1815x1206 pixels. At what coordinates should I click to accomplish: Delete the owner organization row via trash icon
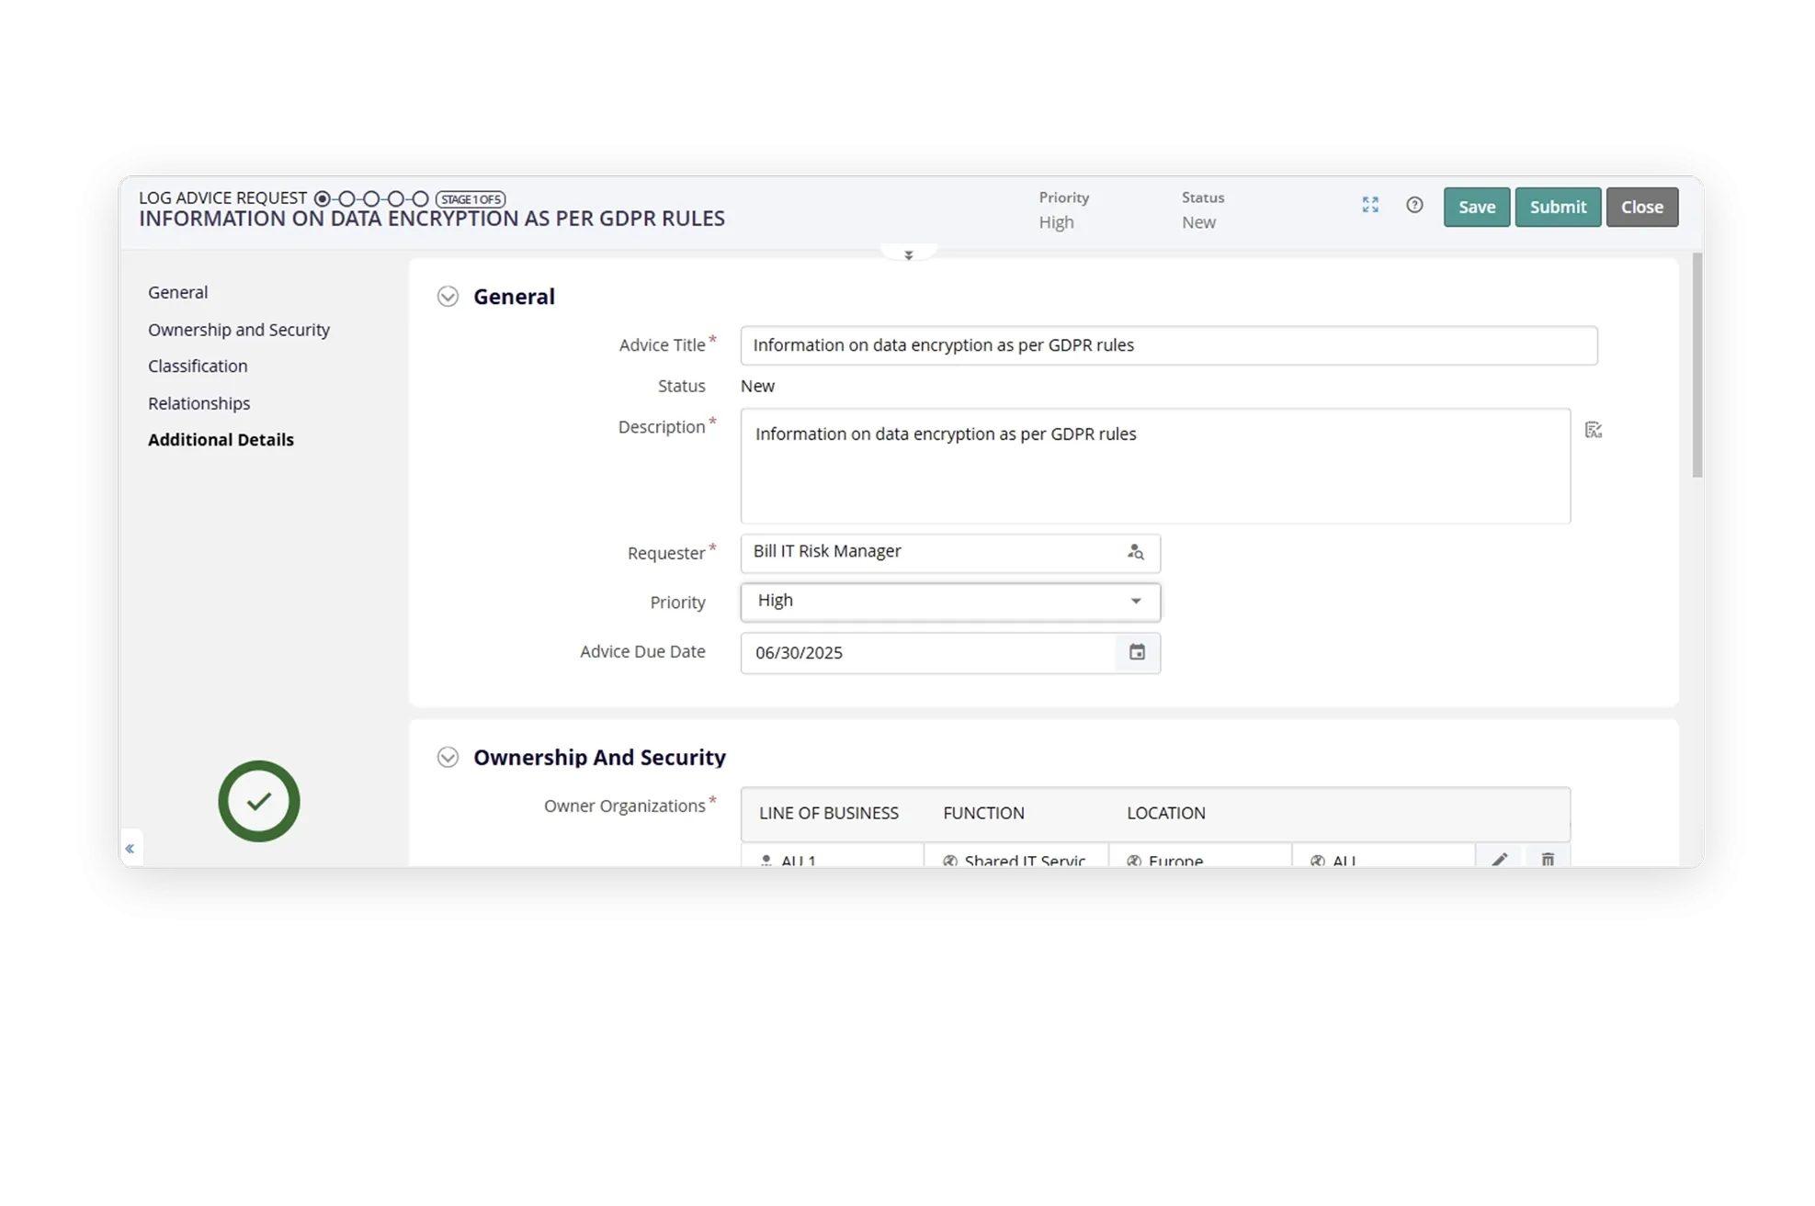[1548, 859]
